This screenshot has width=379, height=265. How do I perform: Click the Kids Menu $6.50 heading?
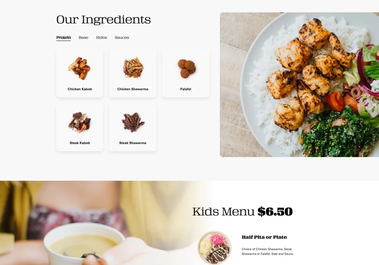(243, 211)
